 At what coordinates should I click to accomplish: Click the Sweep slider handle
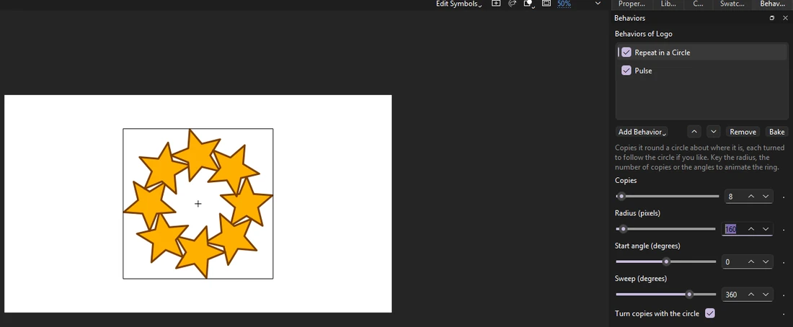pyautogui.click(x=688, y=294)
